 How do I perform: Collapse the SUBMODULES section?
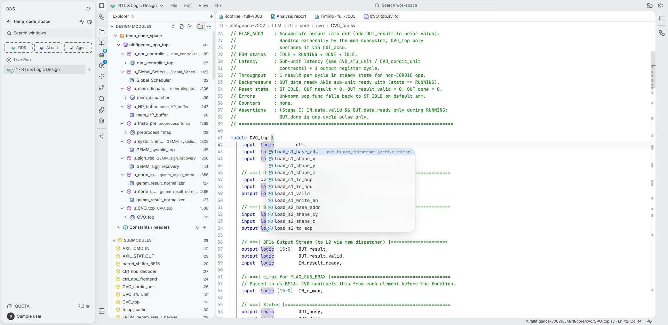tap(114, 240)
